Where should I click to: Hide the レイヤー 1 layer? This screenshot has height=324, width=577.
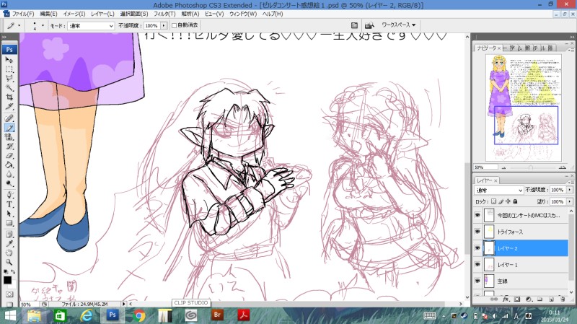click(477, 264)
